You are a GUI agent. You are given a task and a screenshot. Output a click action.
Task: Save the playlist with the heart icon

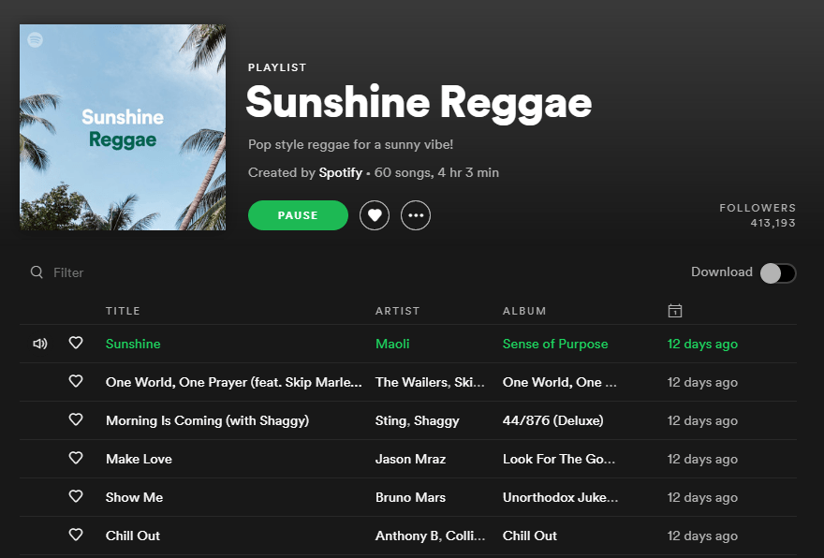click(374, 214)
